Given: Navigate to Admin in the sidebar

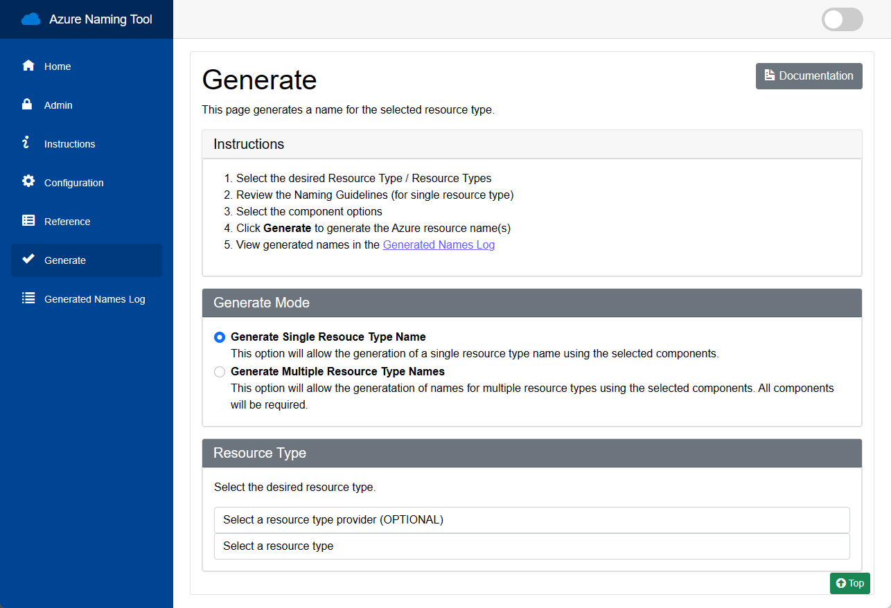Looking at the screenshot, I should point(58,105).
